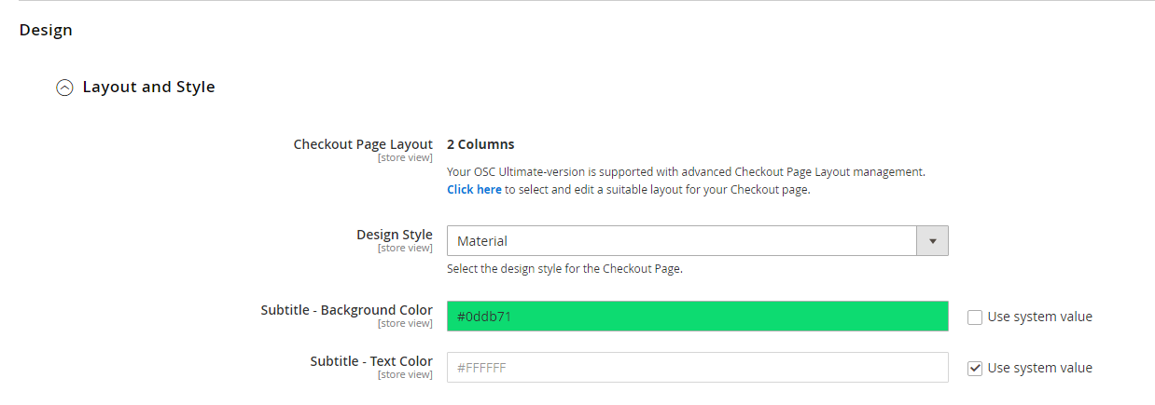Click the Design section title
1155x405 pixels.
(46, 30)
